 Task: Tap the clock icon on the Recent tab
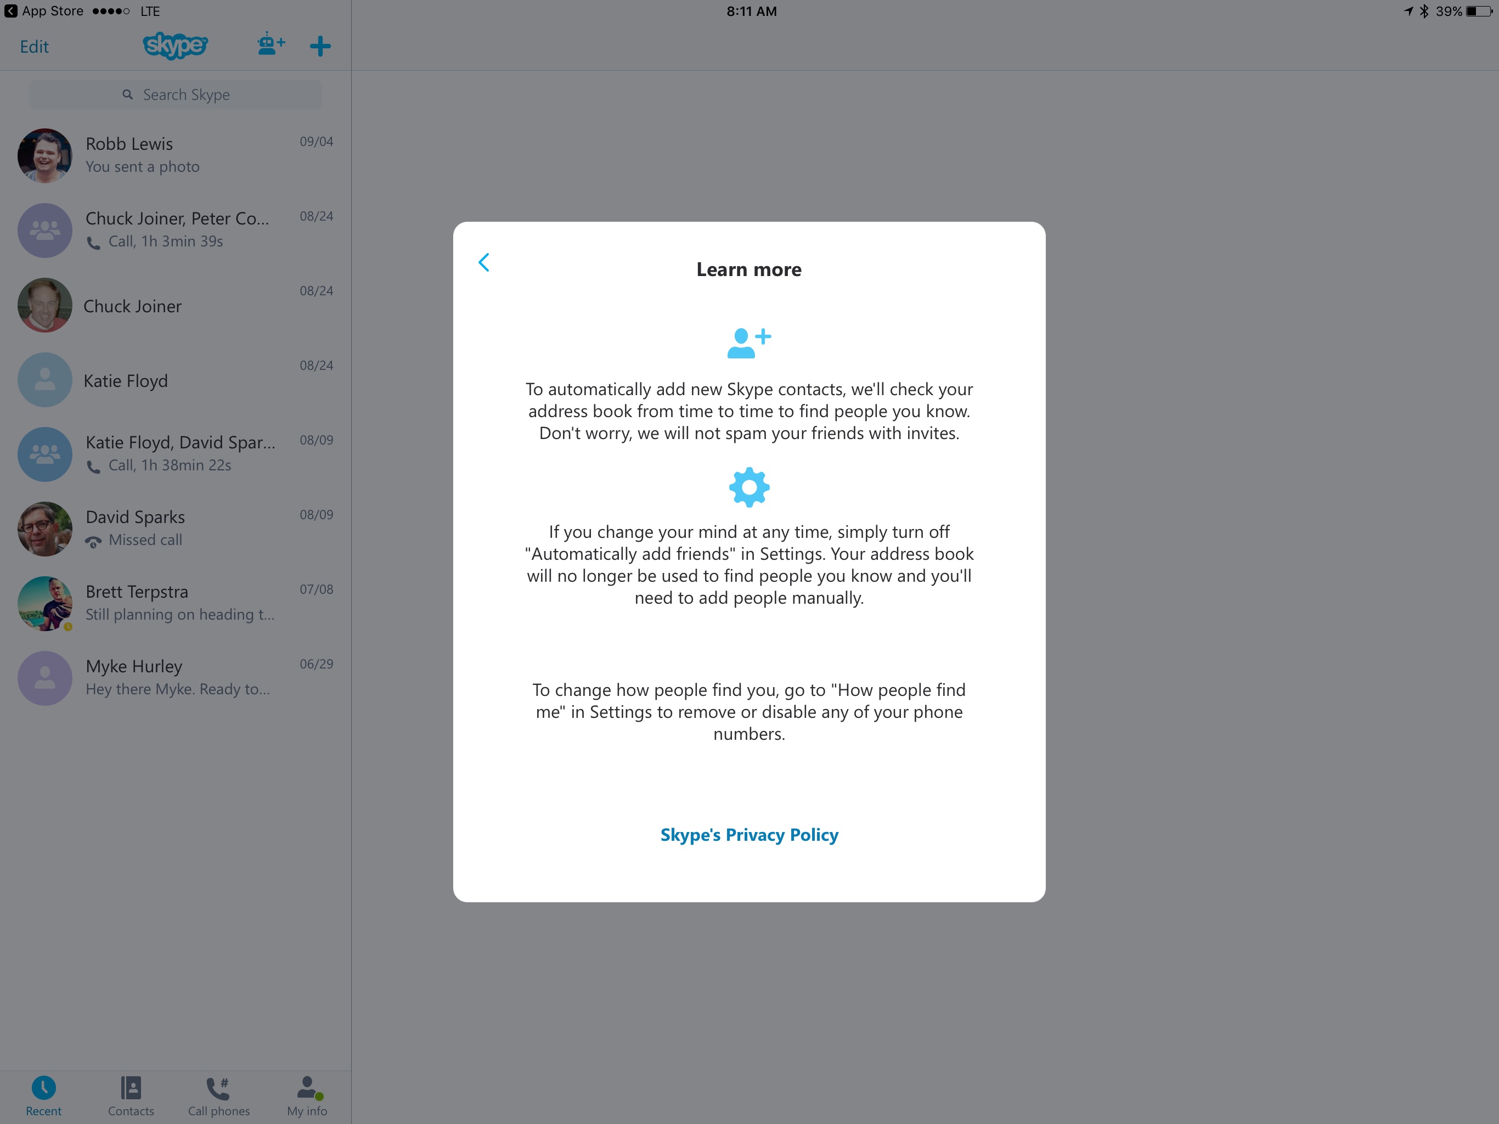(x=43, y=1087)
